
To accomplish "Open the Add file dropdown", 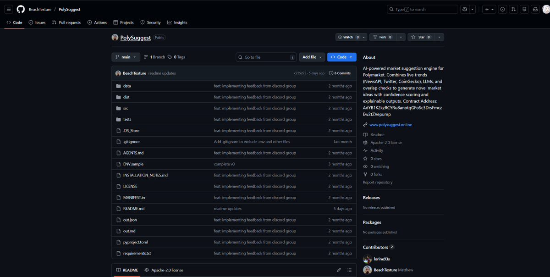I will click(x=312, y=57).
